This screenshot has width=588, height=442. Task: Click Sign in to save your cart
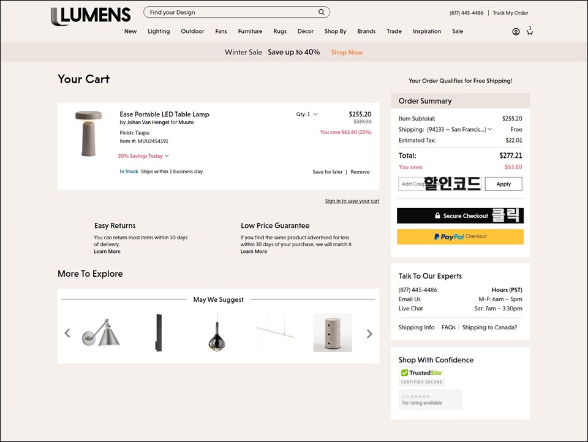(x=352, y=201)
